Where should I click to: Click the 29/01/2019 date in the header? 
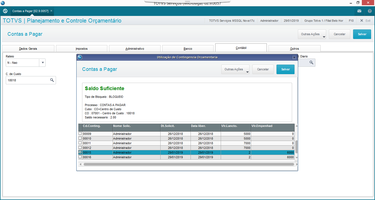(291, 21)
